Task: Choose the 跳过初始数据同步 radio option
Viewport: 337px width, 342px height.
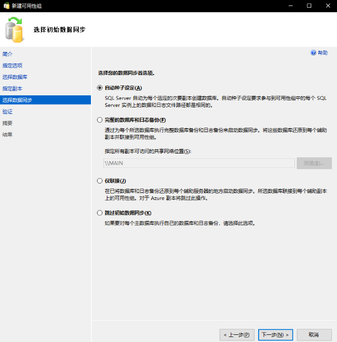Action: click(99, 213)
